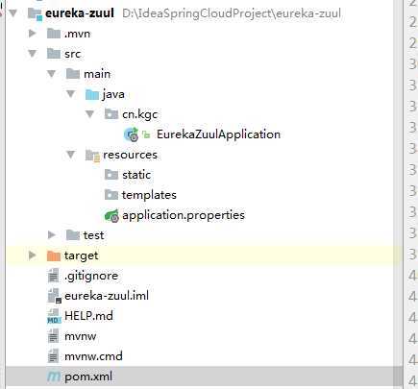Expand the test folder arrow
418x389 pixels.
pos(52,235)
